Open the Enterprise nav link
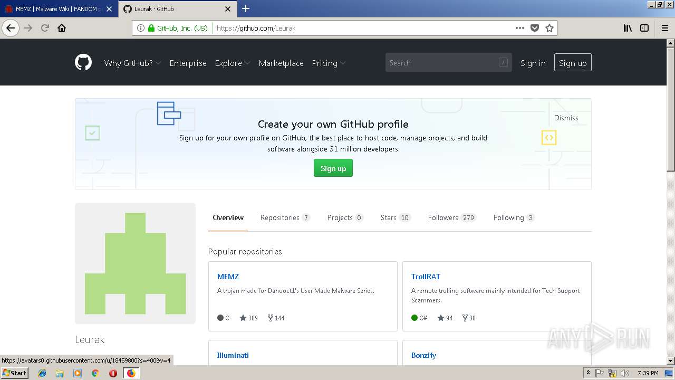This screenshot has width=675, height=380. click(188, 63)
